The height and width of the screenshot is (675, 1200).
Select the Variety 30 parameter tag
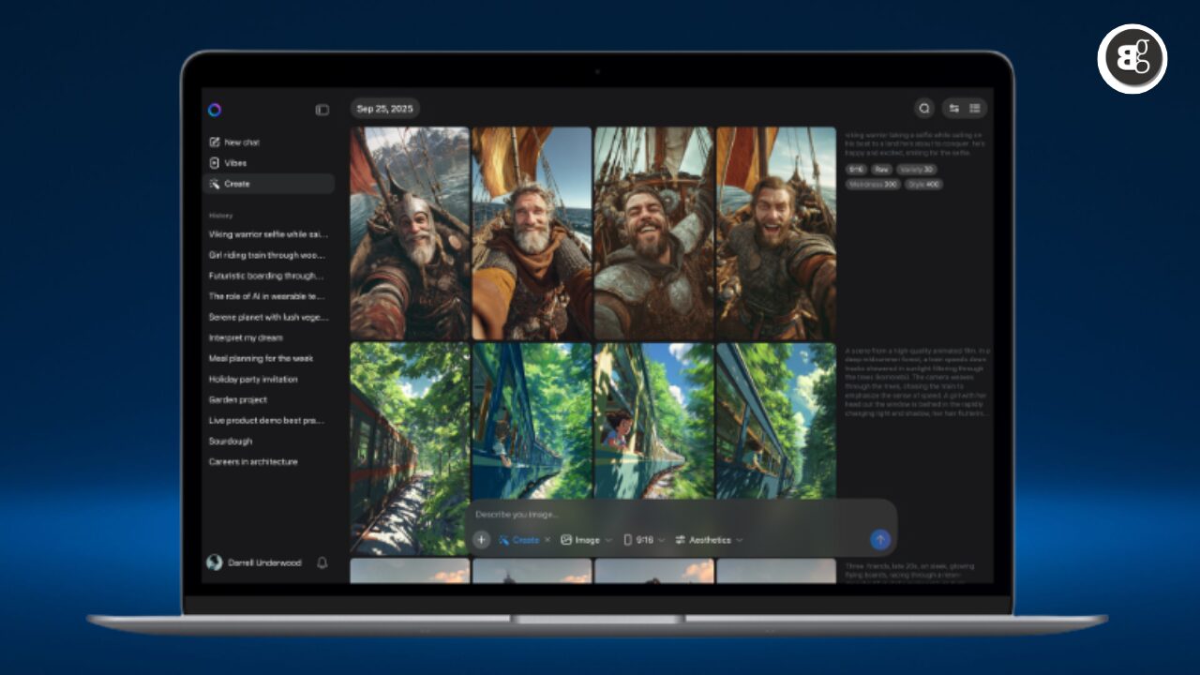(916, 170)
